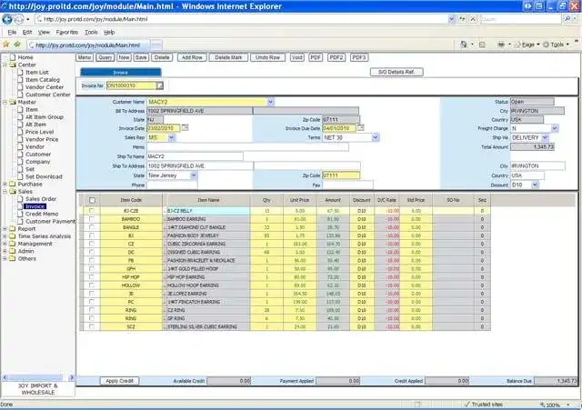582x410 pixels.
Task: Click the browser stop icon
Action: pos(473,19)
